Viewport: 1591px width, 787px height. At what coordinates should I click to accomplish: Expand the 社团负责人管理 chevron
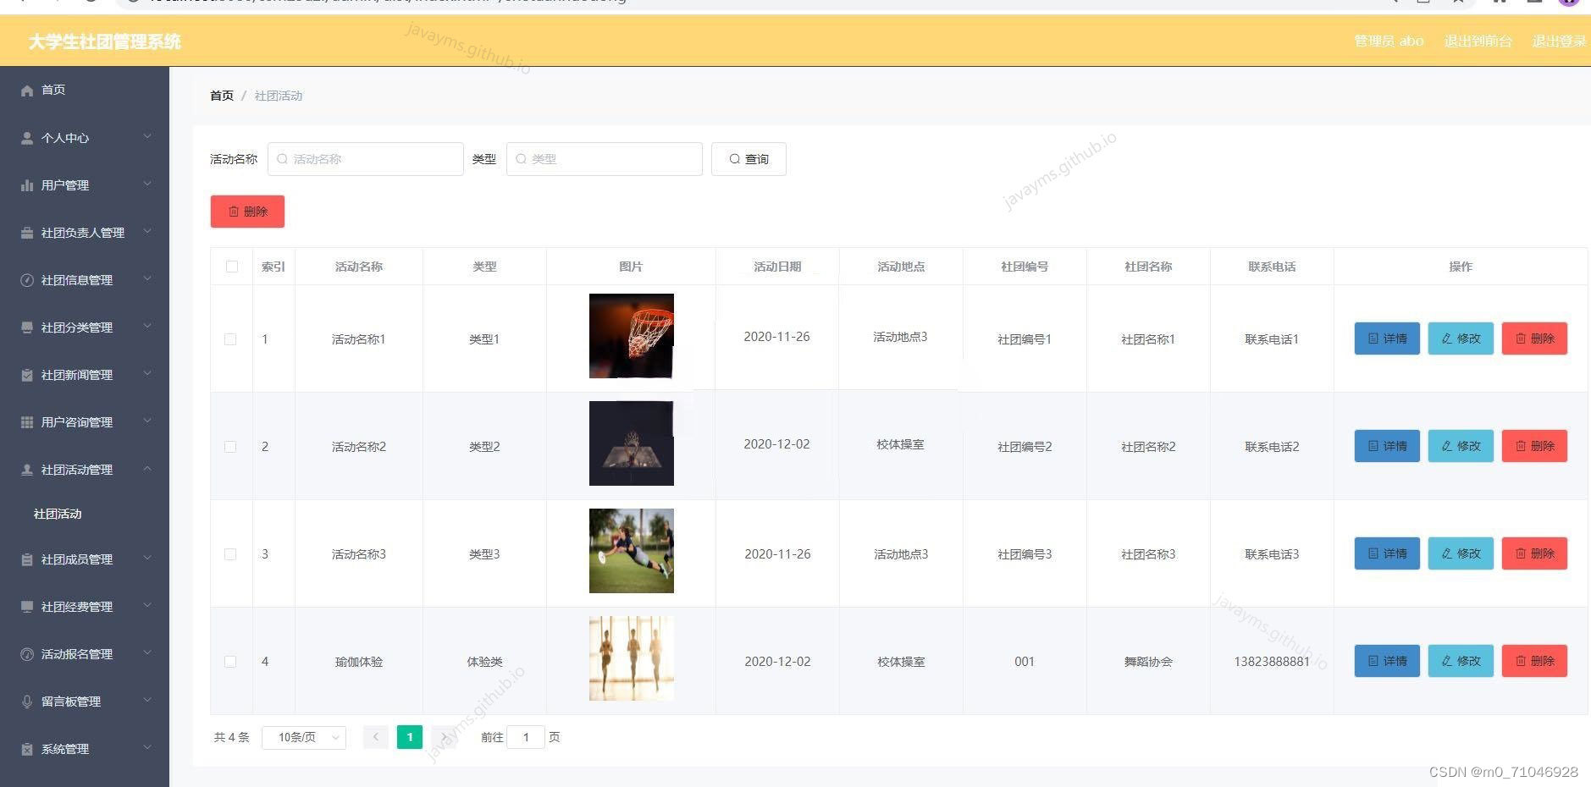tap(147, 231)
